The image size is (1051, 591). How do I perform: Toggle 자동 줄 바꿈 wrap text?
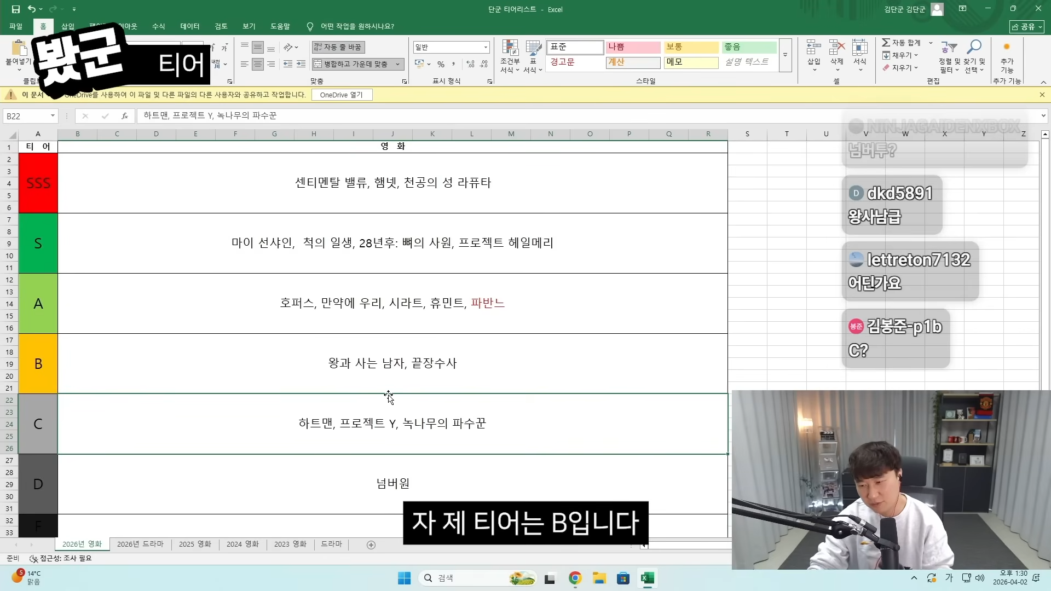click(338, 48)
